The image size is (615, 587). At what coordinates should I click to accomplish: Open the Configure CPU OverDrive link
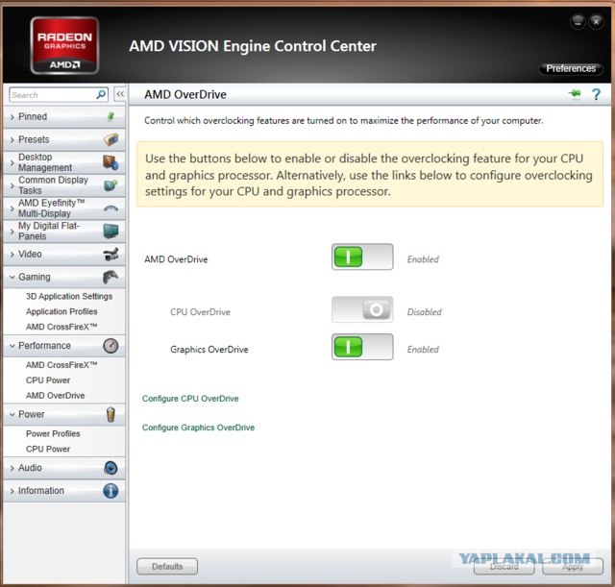190,399
